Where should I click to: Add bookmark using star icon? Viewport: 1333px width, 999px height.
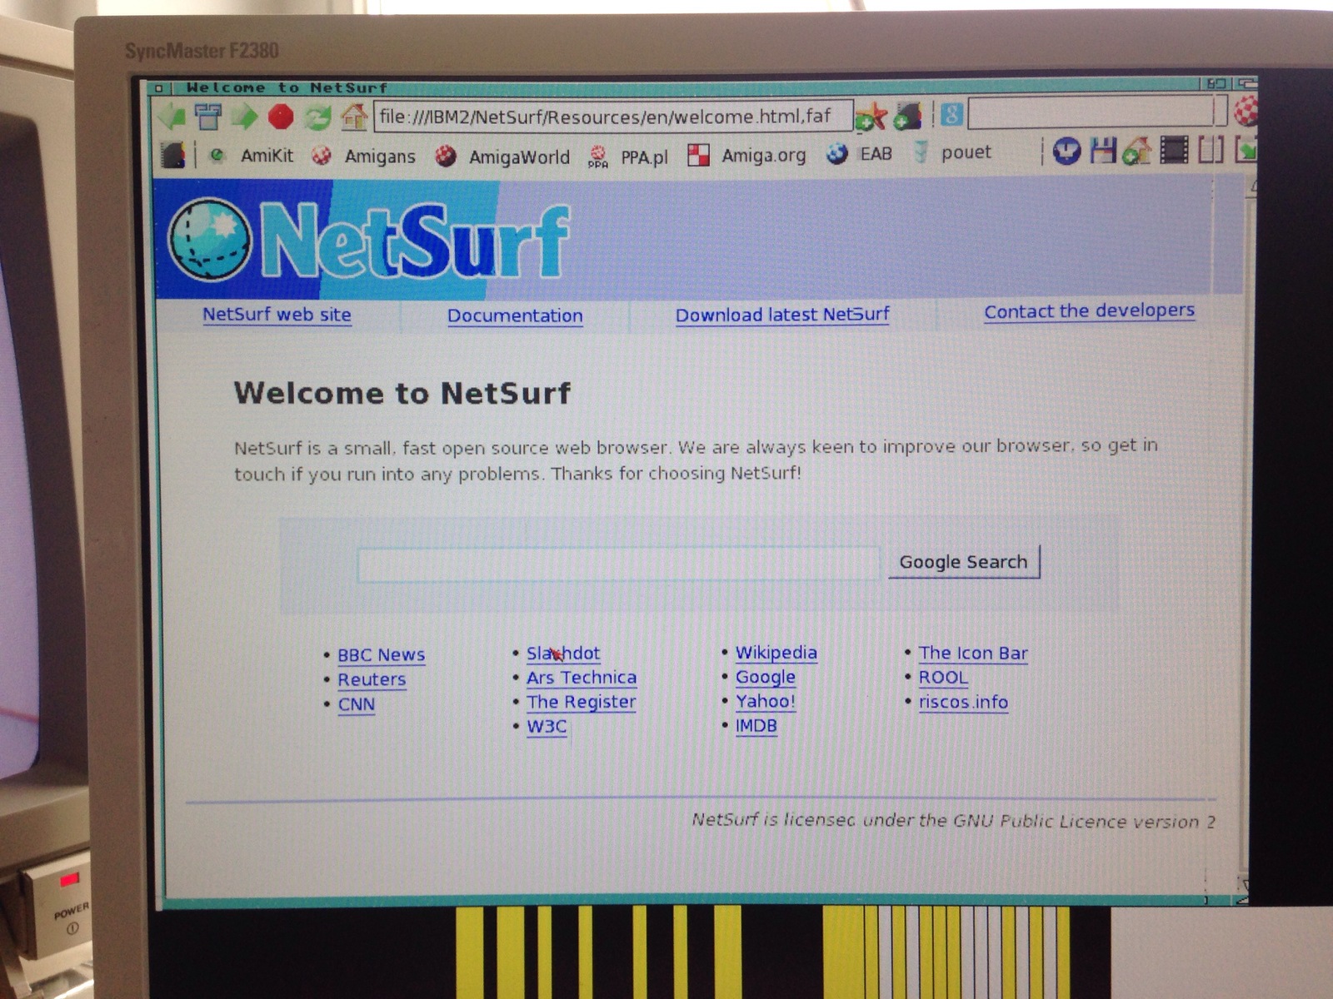[x=871, y=117]
